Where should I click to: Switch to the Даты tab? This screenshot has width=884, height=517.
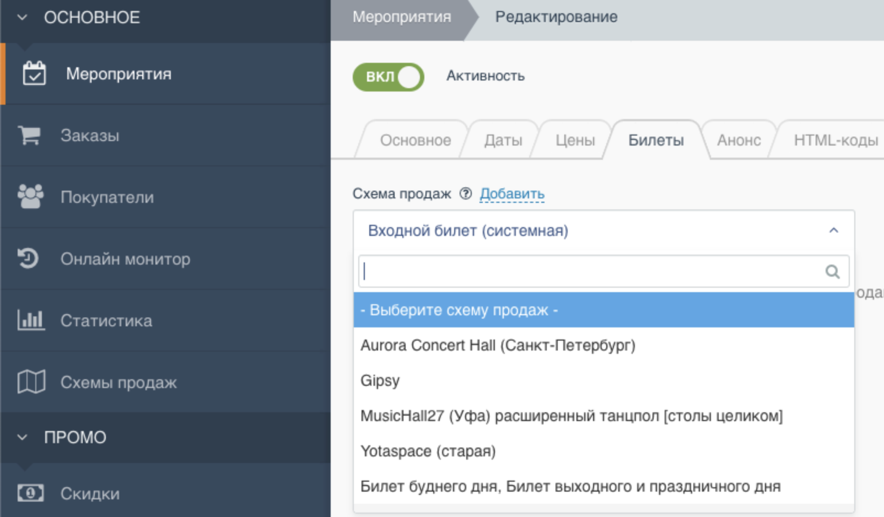(503, 140)
